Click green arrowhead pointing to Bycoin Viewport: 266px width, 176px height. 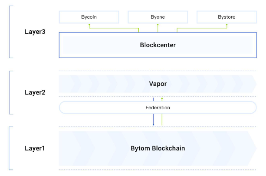89,25
